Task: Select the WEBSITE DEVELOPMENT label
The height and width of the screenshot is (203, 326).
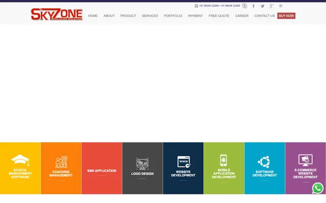Action: click(x=183, y=174)
